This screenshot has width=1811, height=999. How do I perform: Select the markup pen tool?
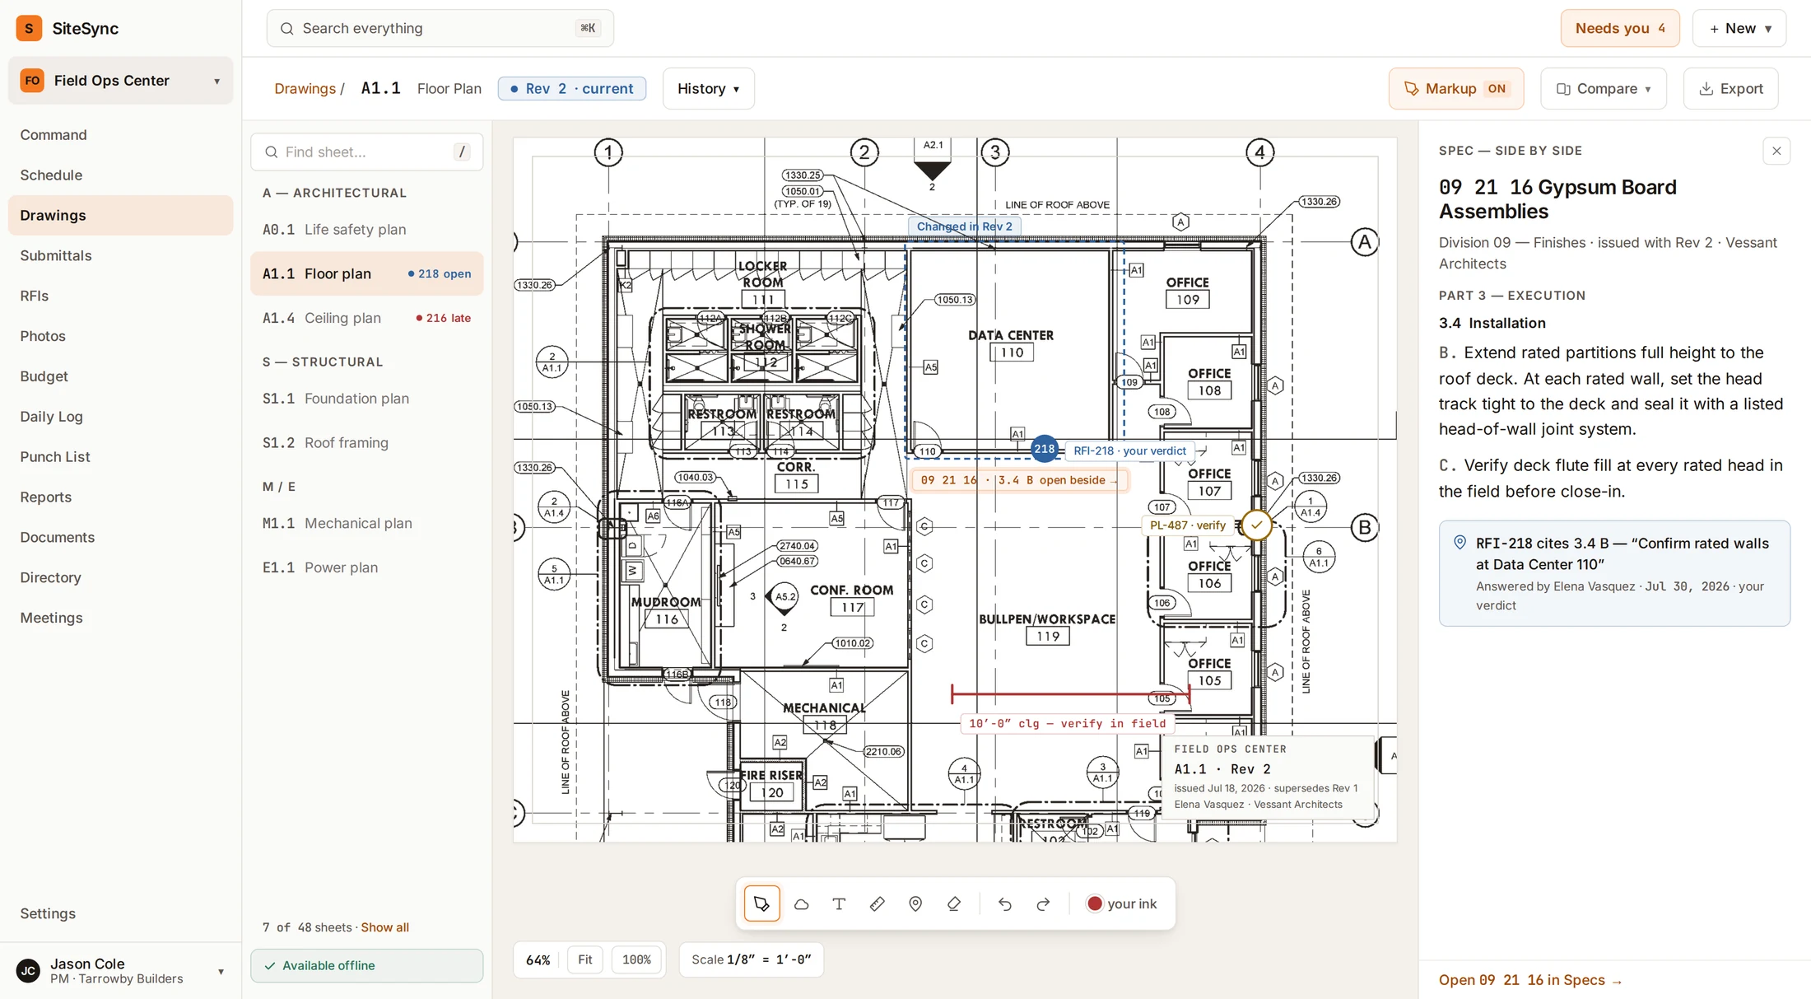point(761,903)
